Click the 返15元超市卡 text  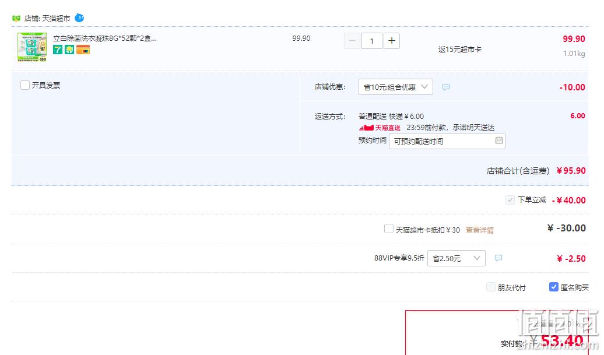[459, 50]
